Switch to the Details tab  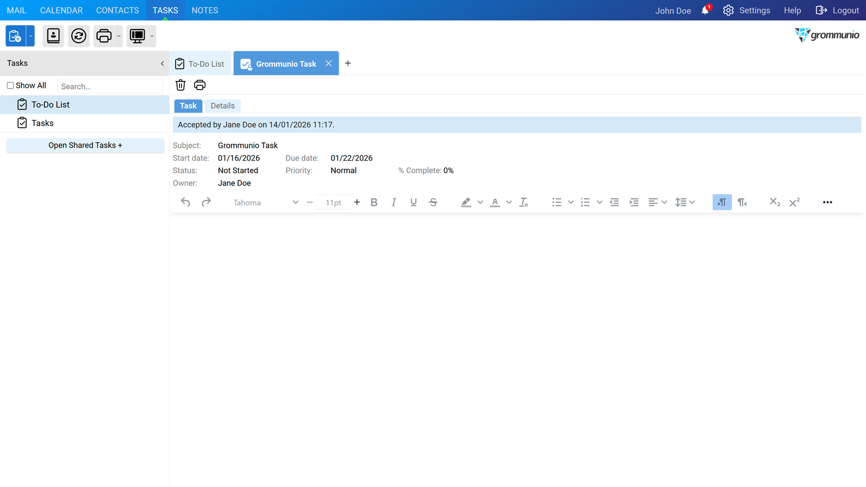pos(223,106)
